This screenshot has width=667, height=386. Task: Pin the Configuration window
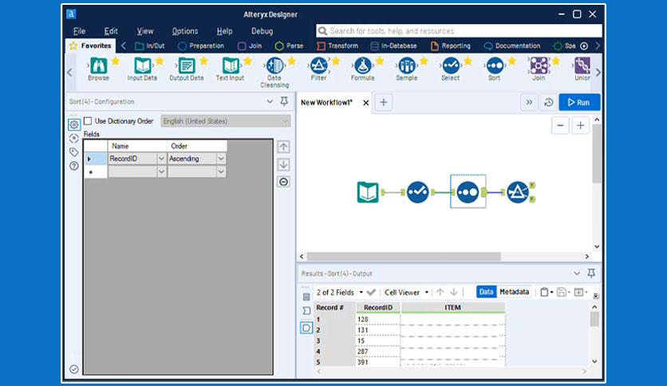click(284, 101)
